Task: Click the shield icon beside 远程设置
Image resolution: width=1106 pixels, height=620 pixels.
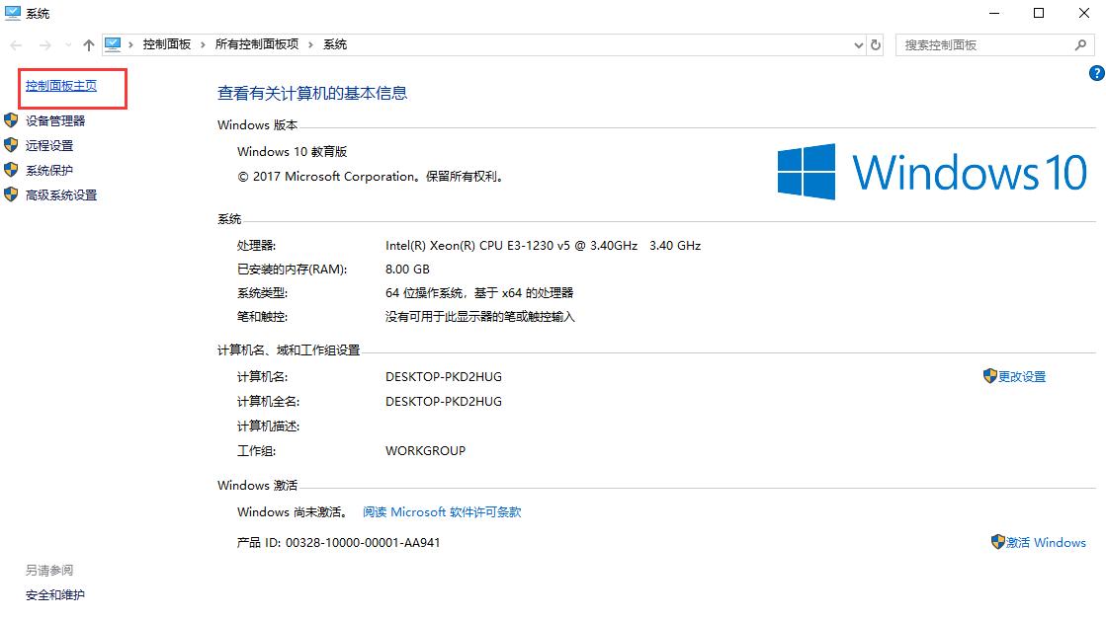Action: [x=11, y=145]
